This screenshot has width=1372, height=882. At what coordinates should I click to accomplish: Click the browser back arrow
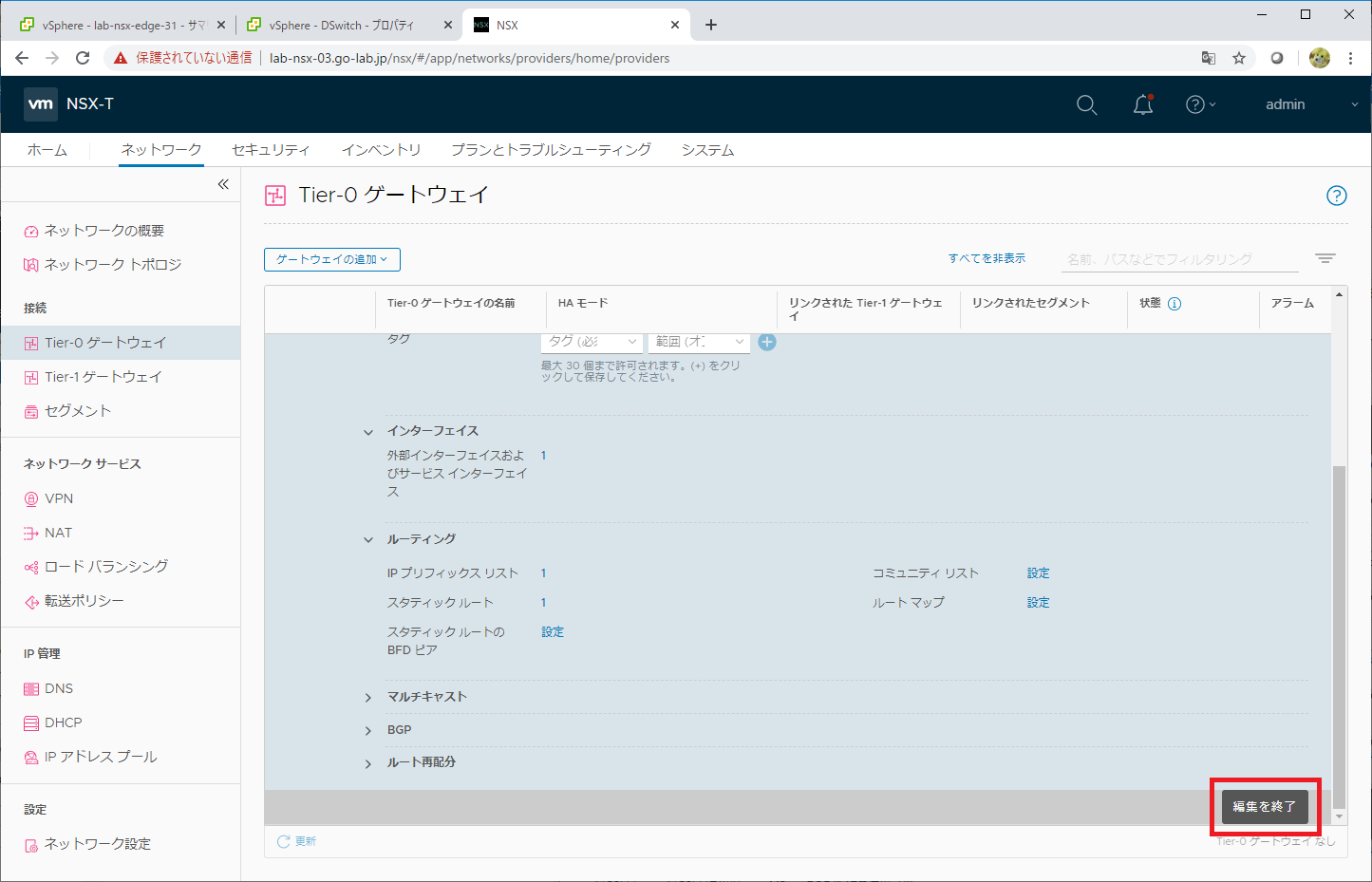point(22,58)
